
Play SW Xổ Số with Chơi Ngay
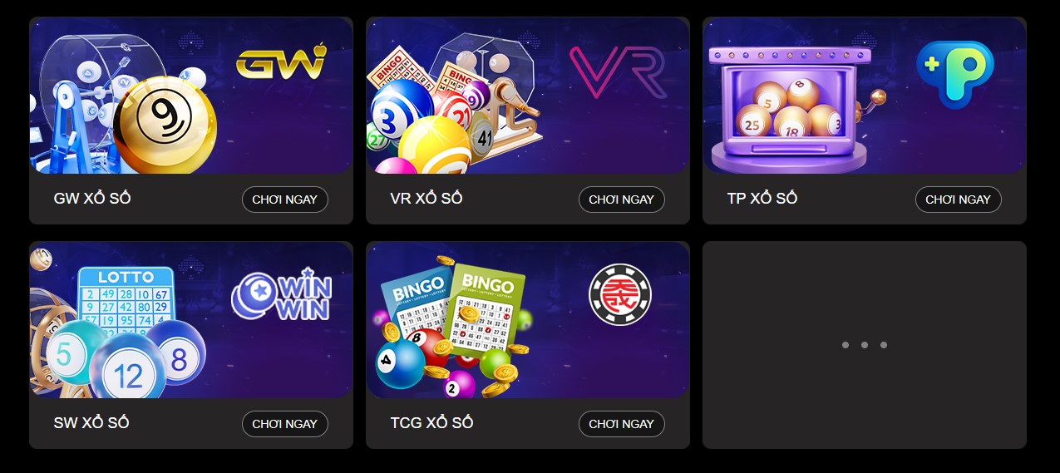(x=285, y=424)
